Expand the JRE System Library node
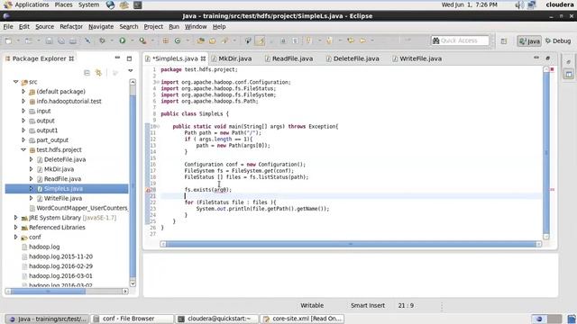 pyautogui.click(x=16, y=218)
